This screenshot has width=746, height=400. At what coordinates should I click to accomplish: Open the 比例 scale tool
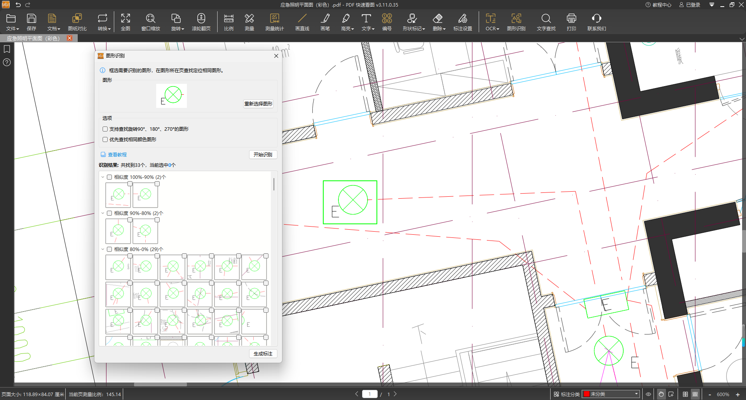click(x=229, y=22)
